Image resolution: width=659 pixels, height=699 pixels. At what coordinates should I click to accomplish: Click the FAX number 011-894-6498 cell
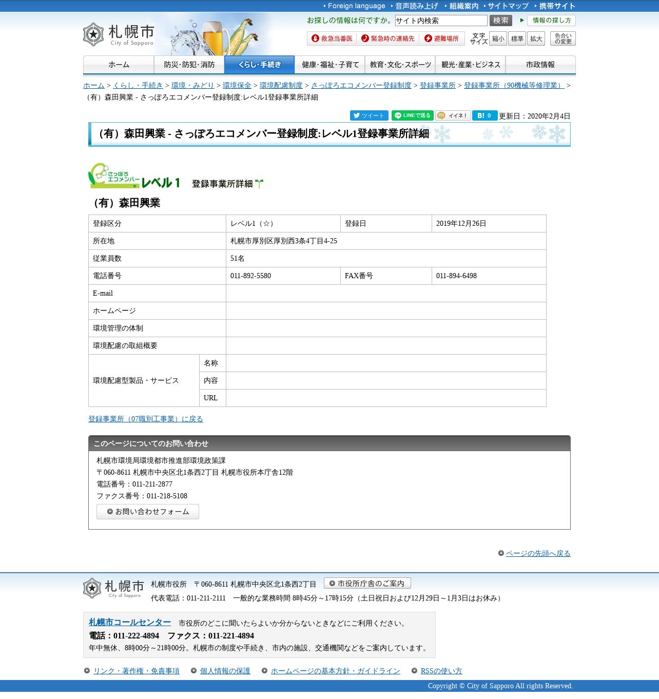489,276
